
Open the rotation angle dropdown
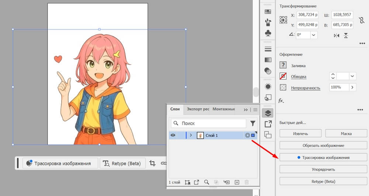[x=314, y=35]
